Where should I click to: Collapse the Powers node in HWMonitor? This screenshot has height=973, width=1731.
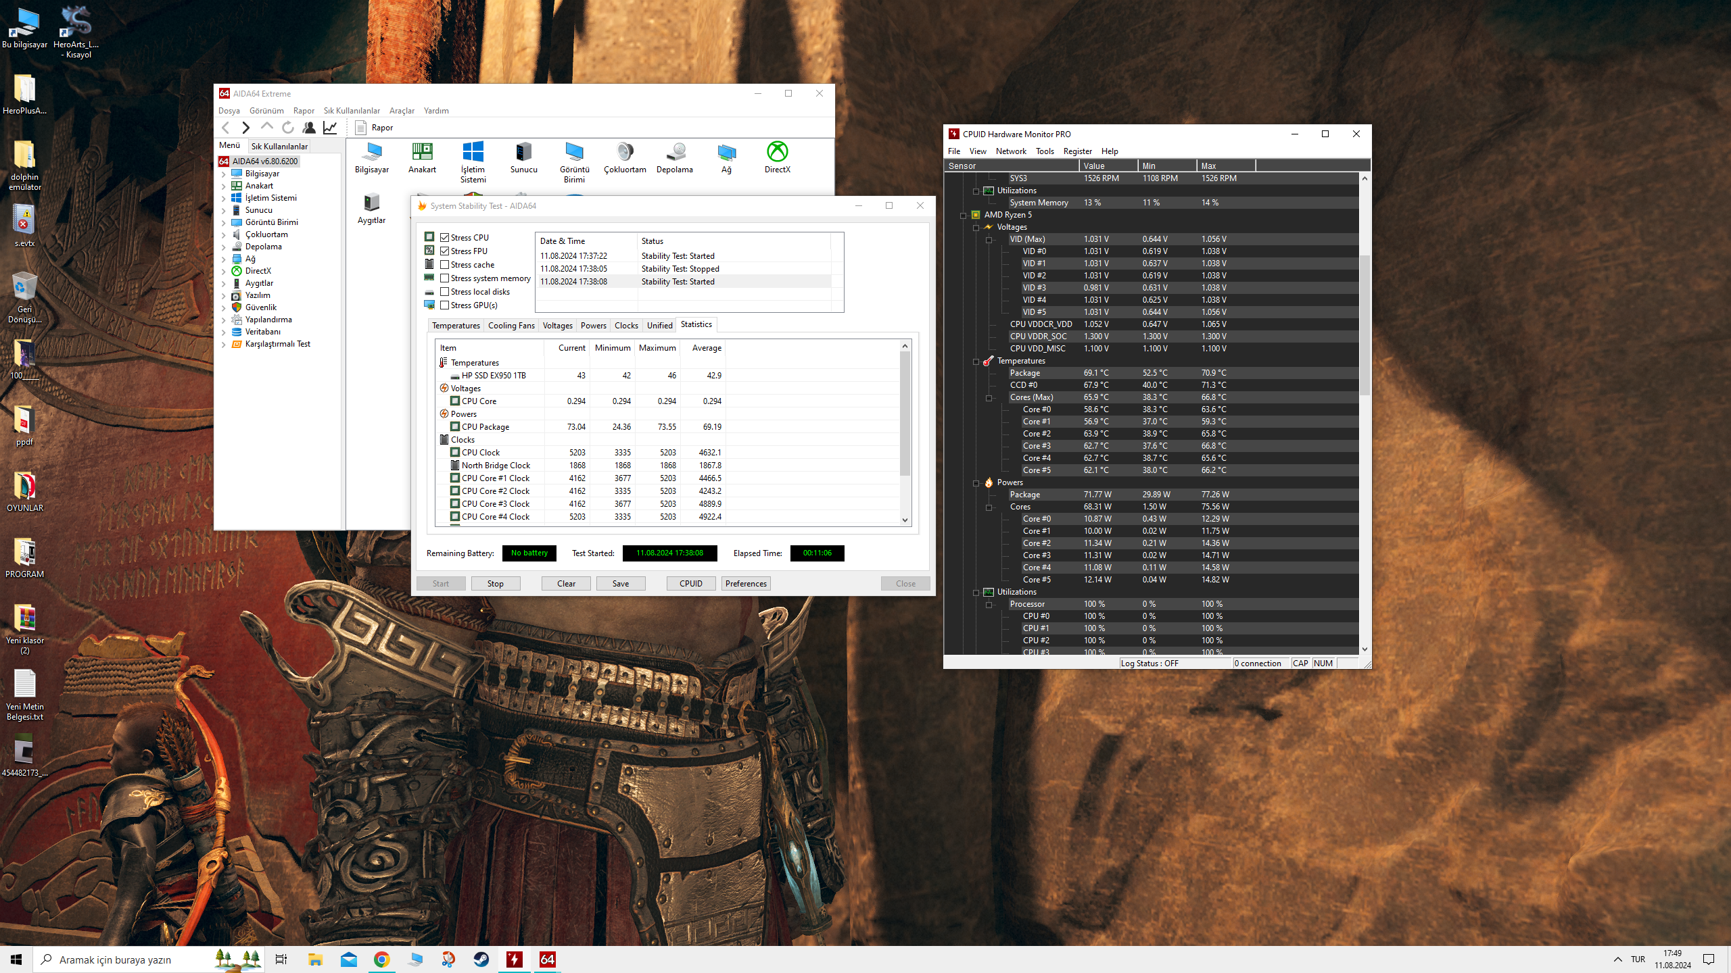coord(976,483)
